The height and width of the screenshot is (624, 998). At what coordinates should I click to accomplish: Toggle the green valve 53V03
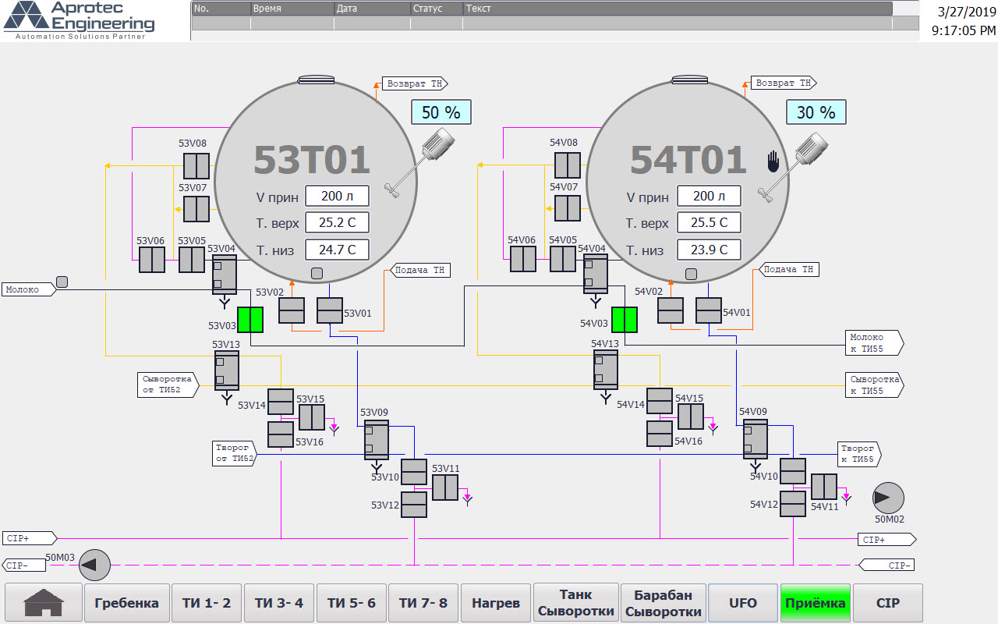coord(250,320)
